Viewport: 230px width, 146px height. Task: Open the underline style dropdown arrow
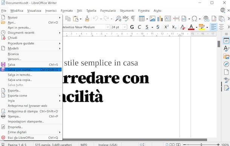pos(152,27)
